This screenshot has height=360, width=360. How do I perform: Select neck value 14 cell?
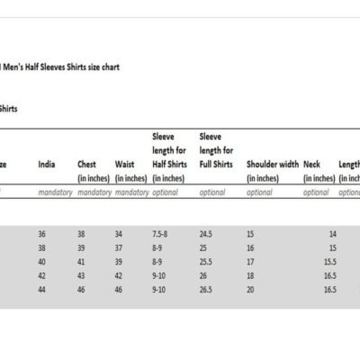click(x=333, y=234)
